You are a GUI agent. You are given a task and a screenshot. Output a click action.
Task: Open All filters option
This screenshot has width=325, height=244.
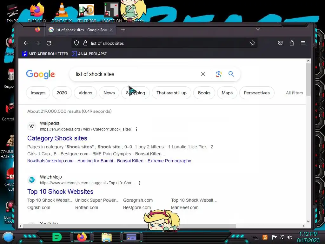294,93
